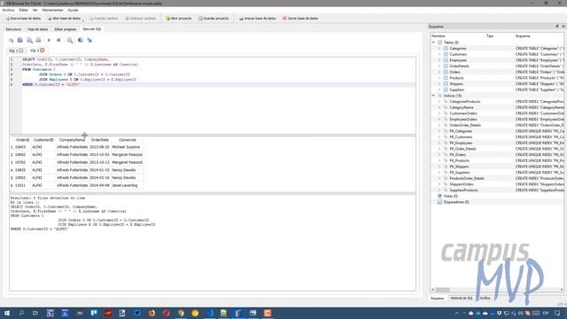This screenshot has height=319, width=567.
Task: Switch to the Hoja de datos tab
Action: [x=37, y=29]
